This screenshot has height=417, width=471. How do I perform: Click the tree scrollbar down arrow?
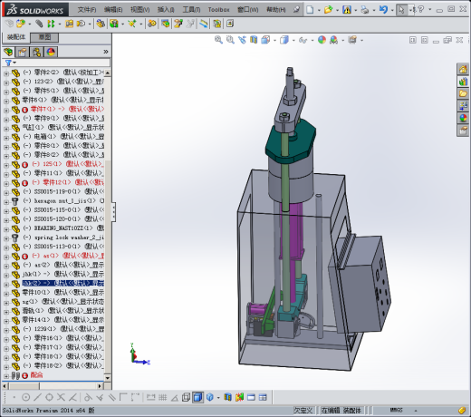pyautogui.click(x=108, y=378)
